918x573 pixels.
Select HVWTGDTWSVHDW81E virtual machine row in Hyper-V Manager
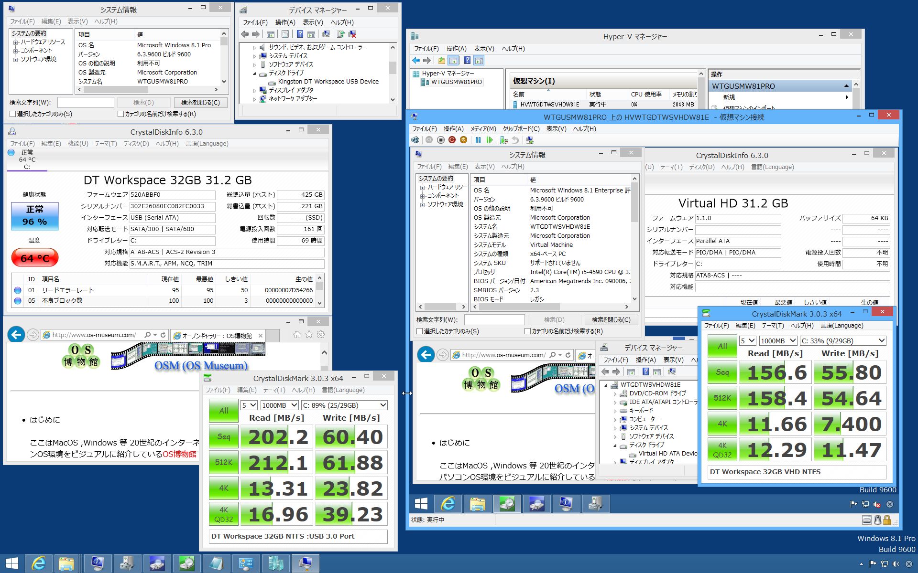(x=604, y=104)
